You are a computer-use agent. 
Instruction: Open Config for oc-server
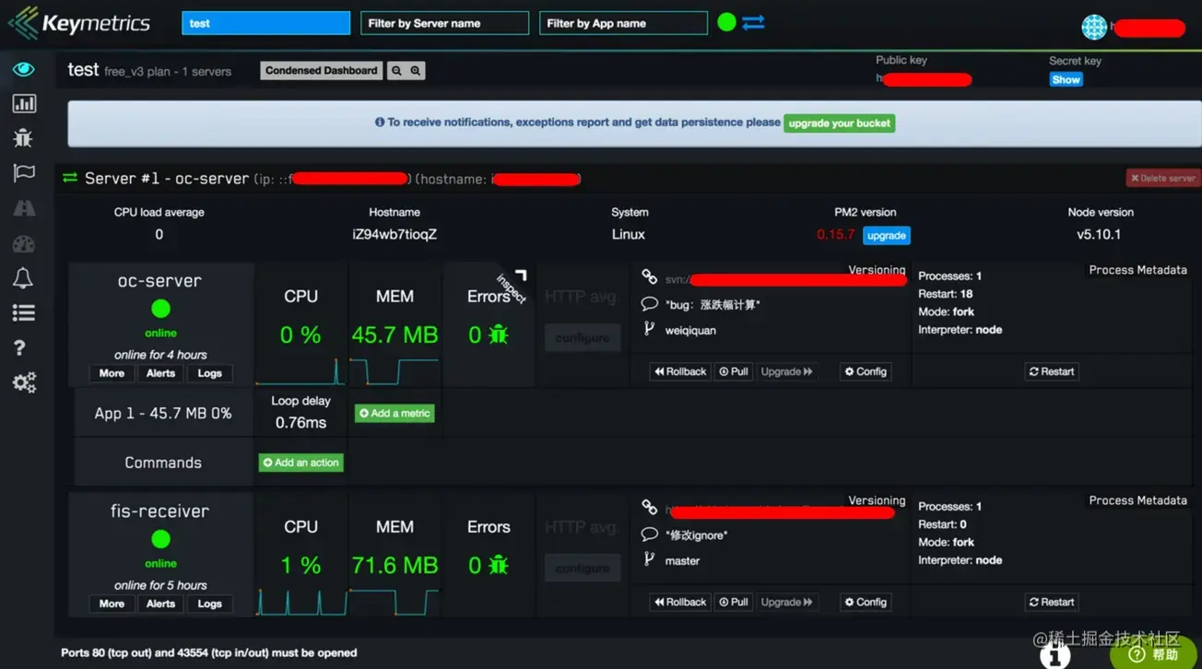coord(866,371)
